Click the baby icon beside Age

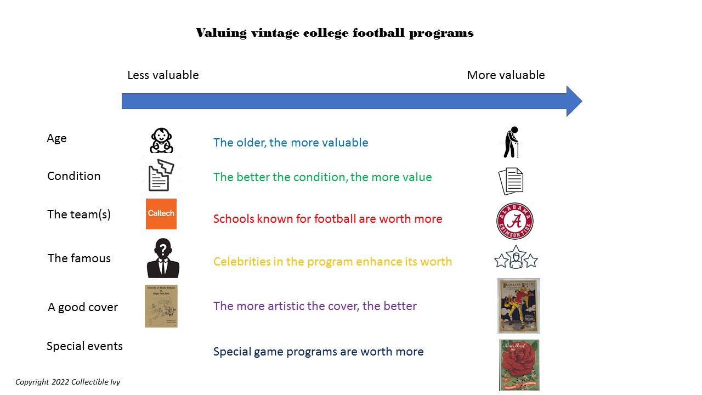coord(162,140)
